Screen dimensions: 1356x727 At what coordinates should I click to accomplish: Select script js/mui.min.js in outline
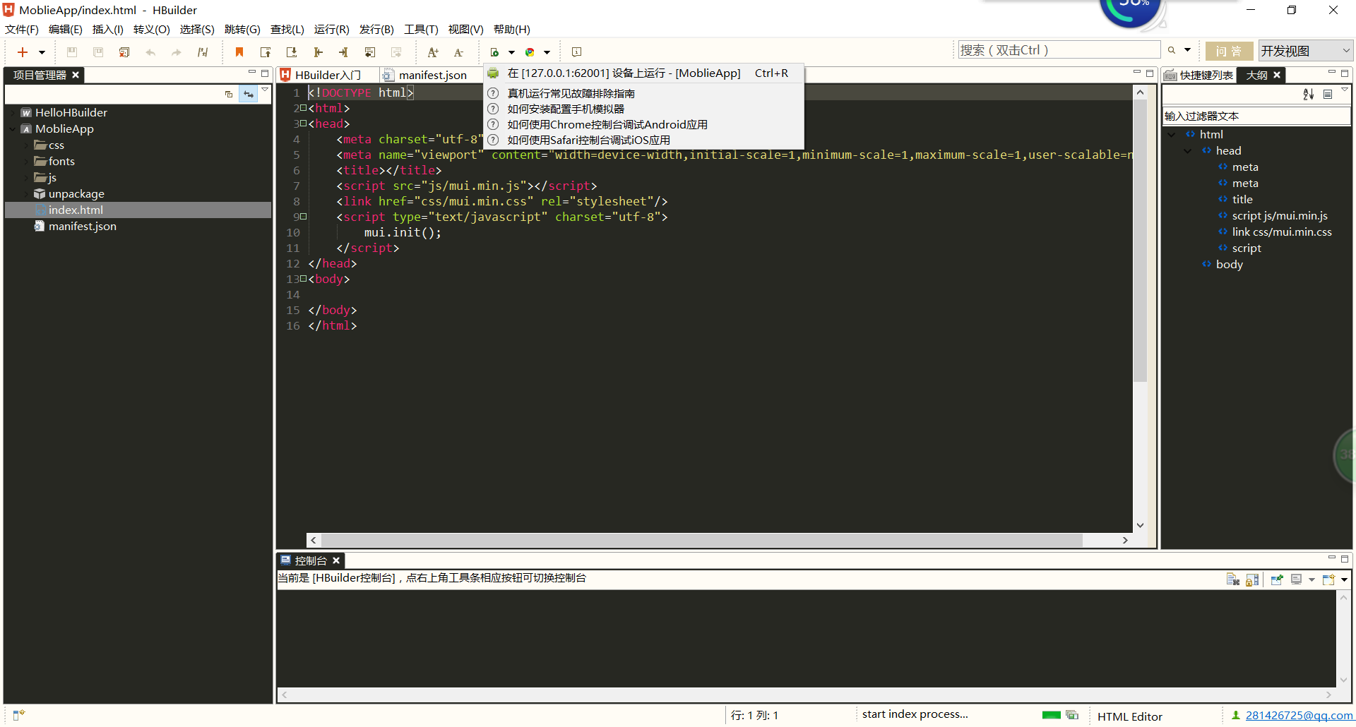[1279, 215]
